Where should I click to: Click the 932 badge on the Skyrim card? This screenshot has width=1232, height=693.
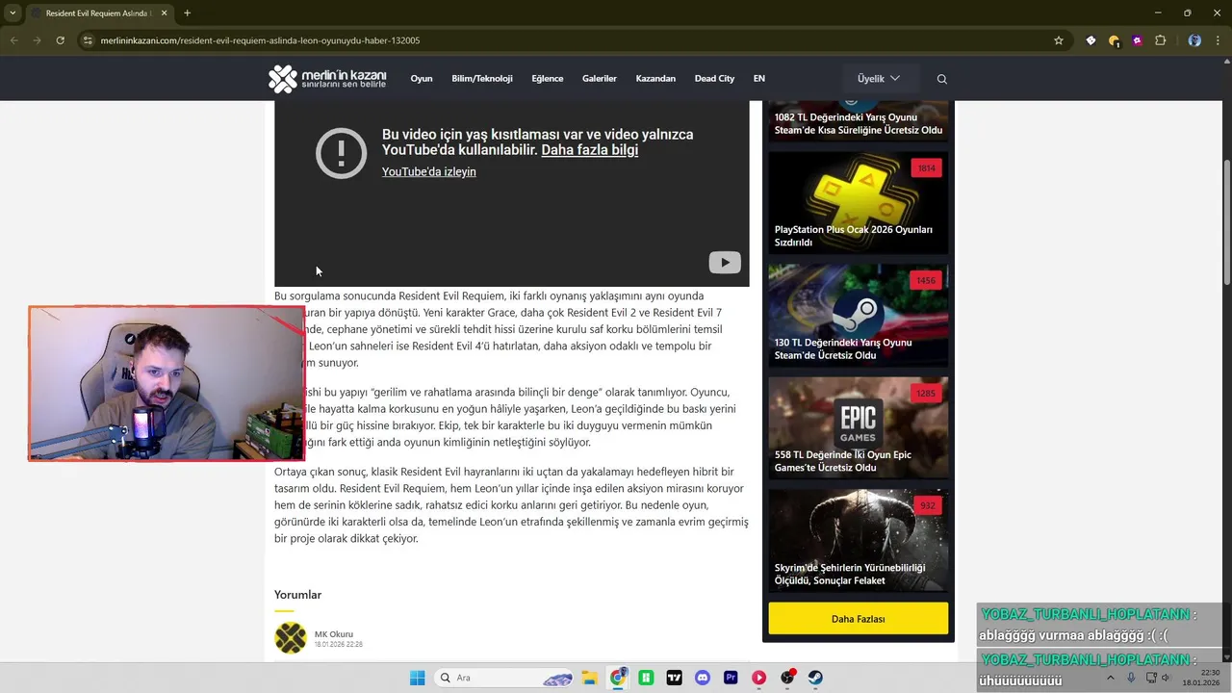tap(928, 505)
